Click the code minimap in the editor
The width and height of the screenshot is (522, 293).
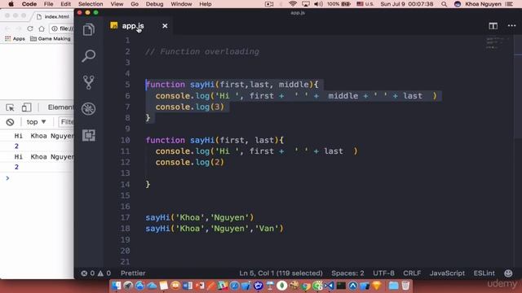(498, 43)
